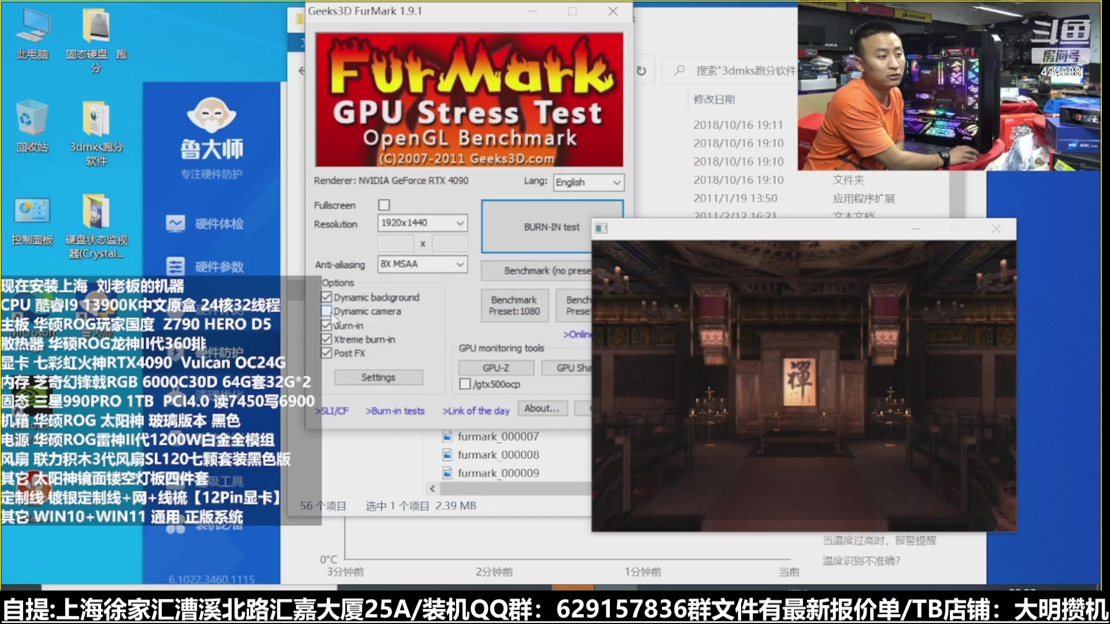Follow the >Burn-in tests link
1110x624 pixels.
point(395,411)
